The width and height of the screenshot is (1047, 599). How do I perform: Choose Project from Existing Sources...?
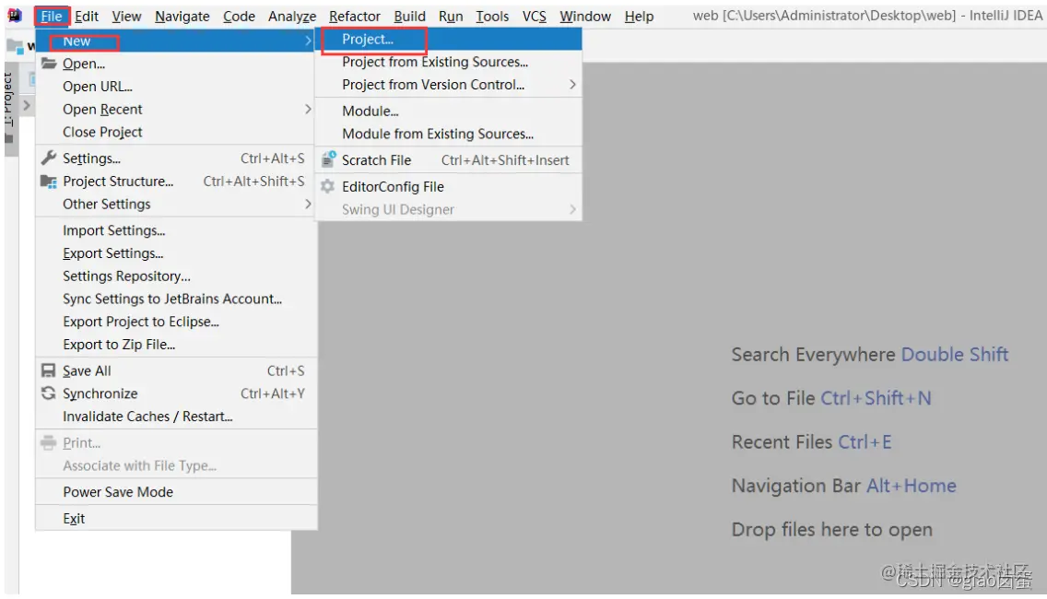(x=449, y=62)
